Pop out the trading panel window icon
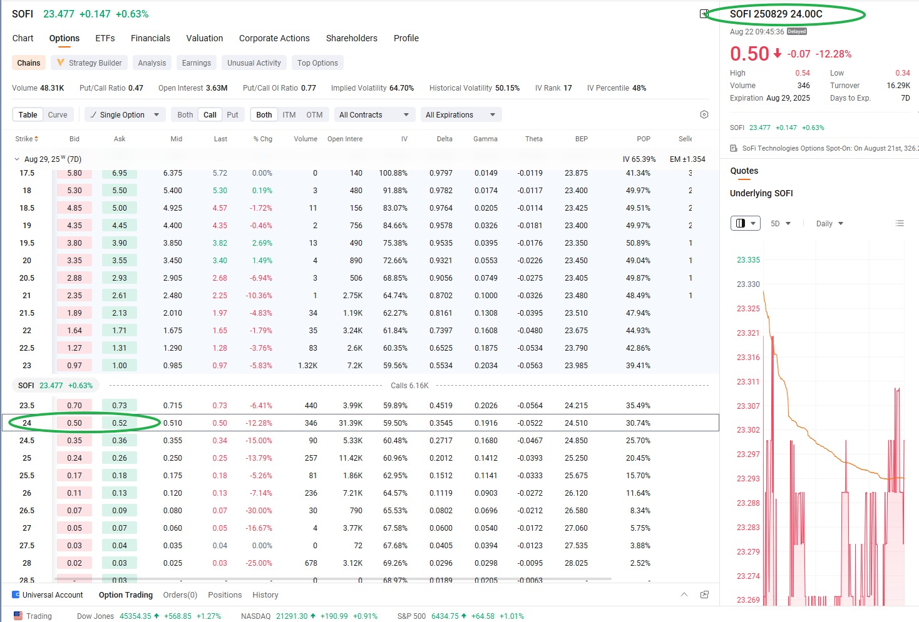Viewport: 919px width, 622px height. [704, 594]
